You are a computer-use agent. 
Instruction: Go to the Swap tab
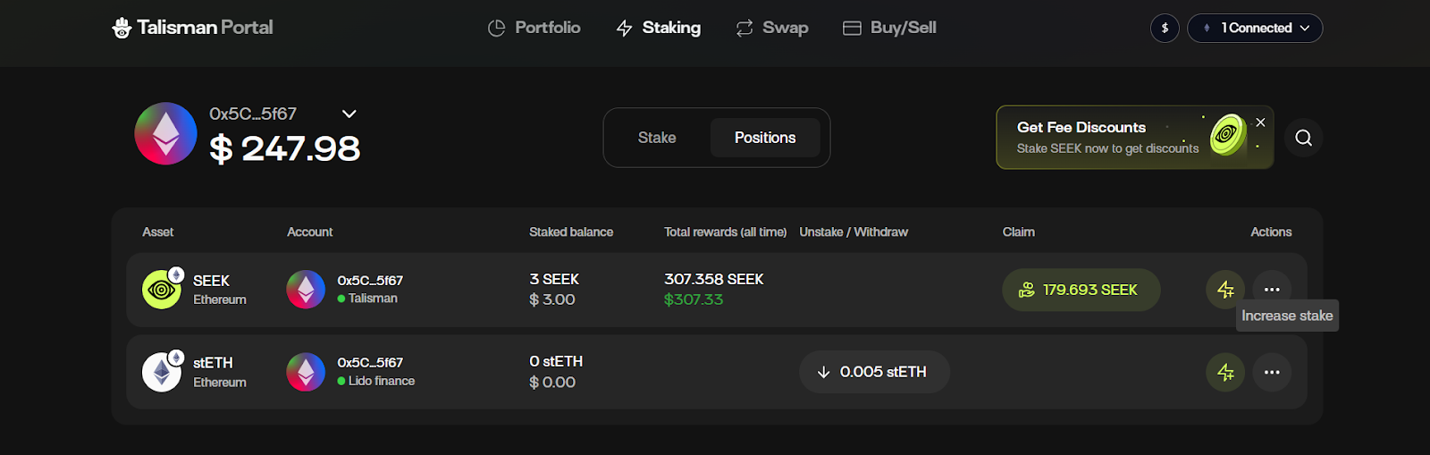(x=772, y=28)
